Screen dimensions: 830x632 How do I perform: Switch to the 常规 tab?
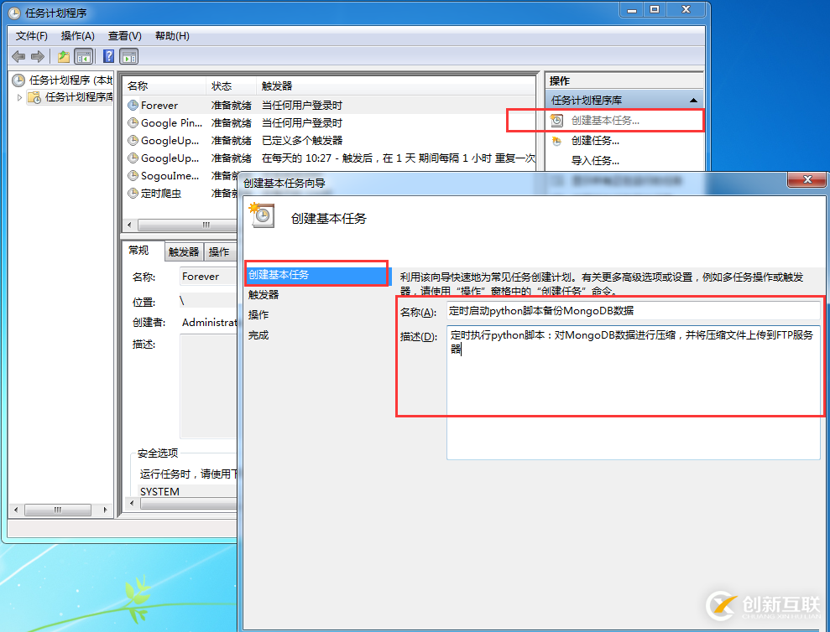coord(138,250)
